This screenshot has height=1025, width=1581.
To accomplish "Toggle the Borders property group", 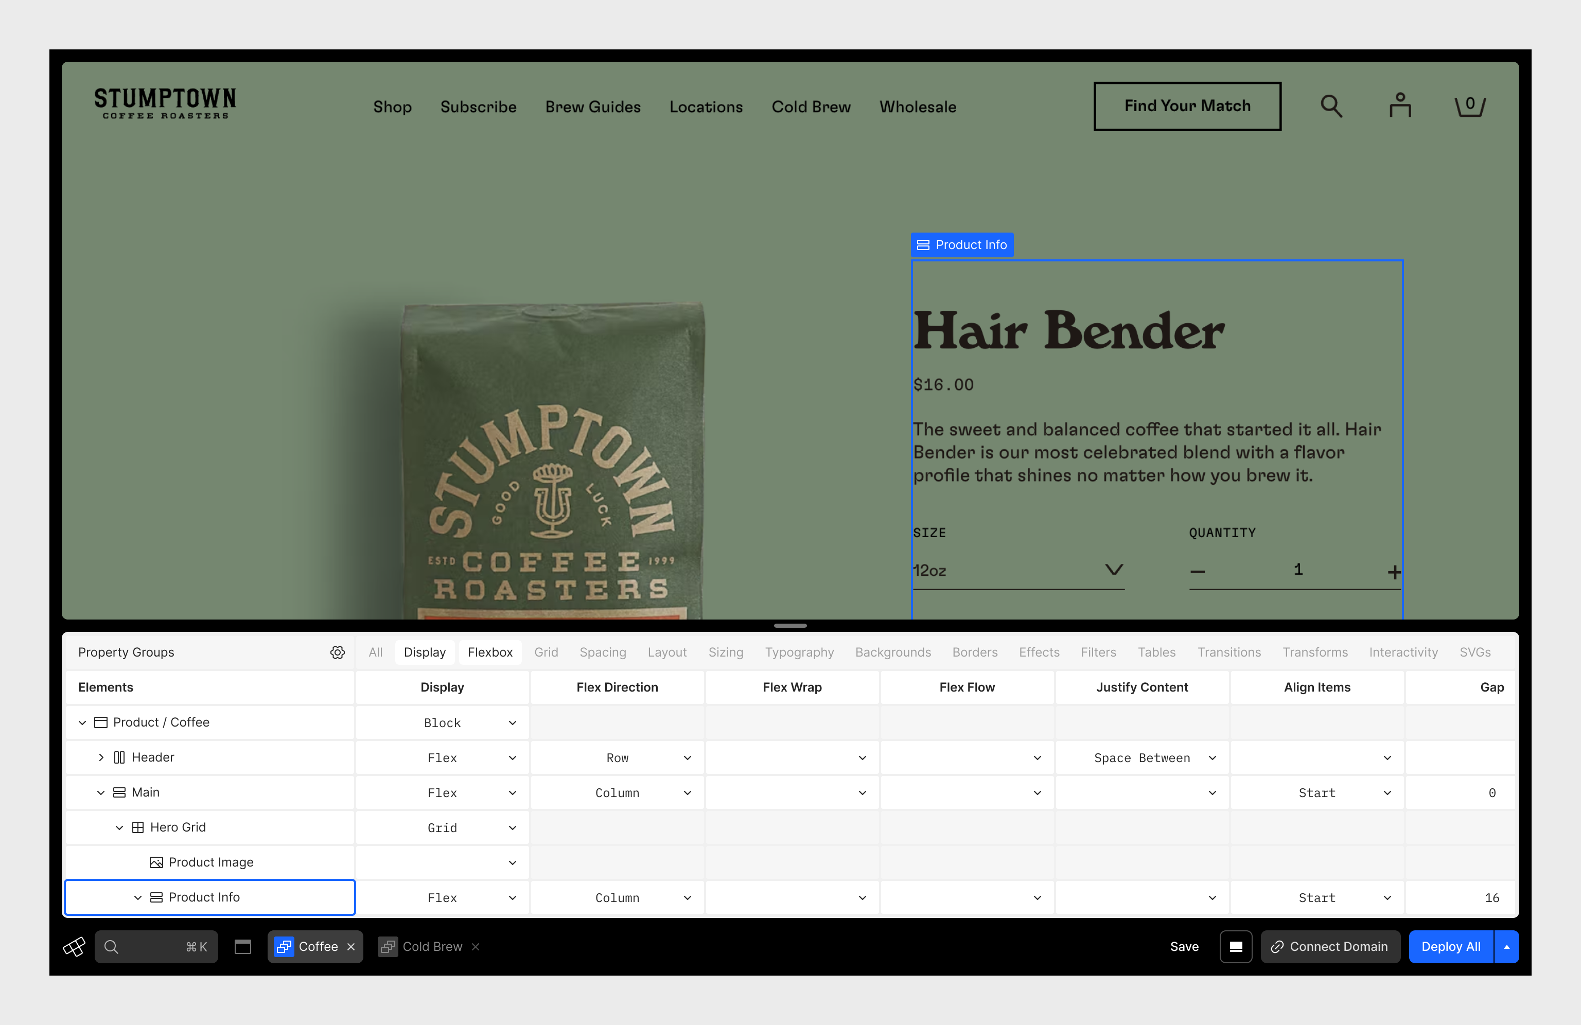I will (975, 652).
